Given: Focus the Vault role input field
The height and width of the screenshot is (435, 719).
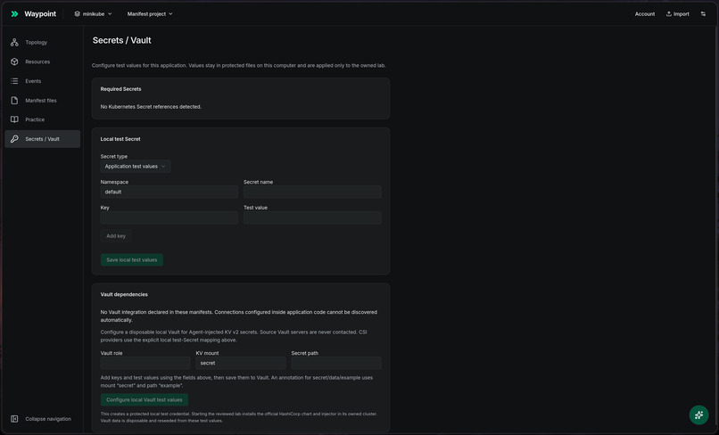Looking at the screenshot, I should (145, 363).
